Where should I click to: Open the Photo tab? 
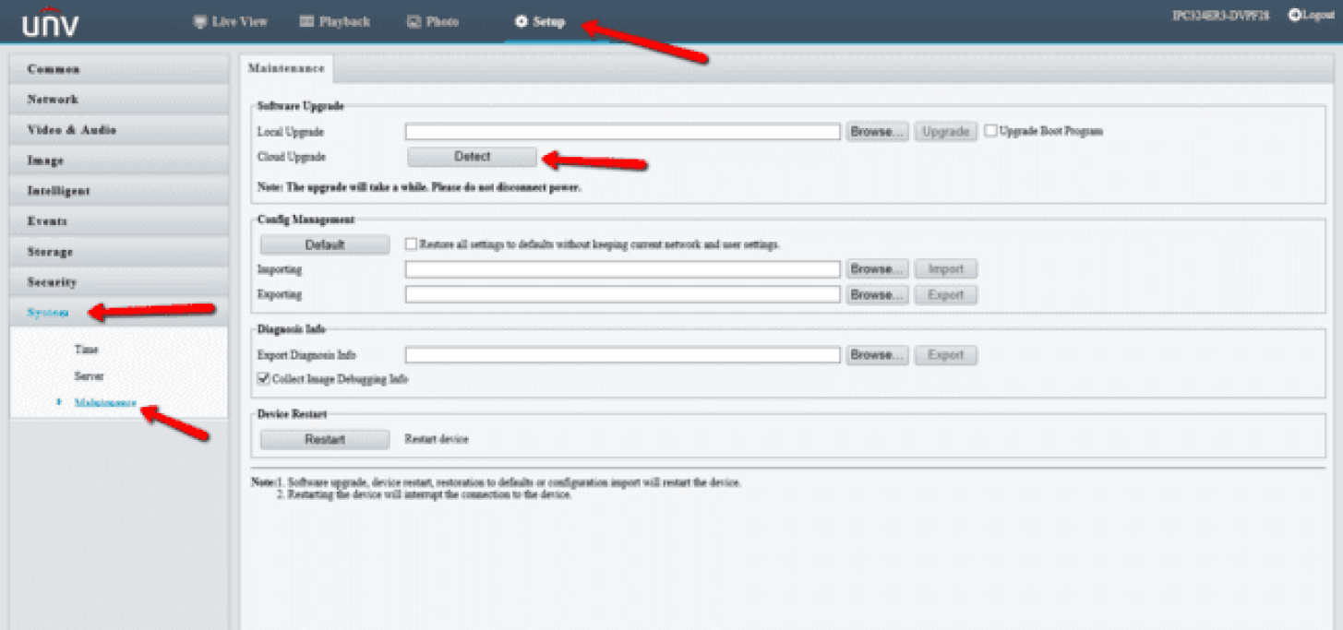[x=433, y=22]
